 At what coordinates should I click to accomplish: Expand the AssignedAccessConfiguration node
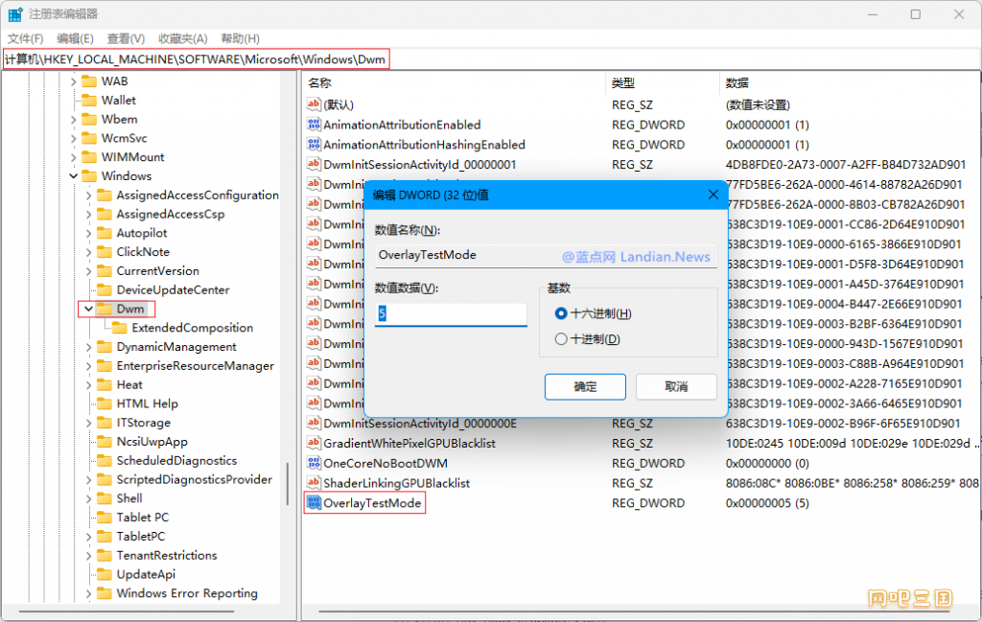point(88,196)
